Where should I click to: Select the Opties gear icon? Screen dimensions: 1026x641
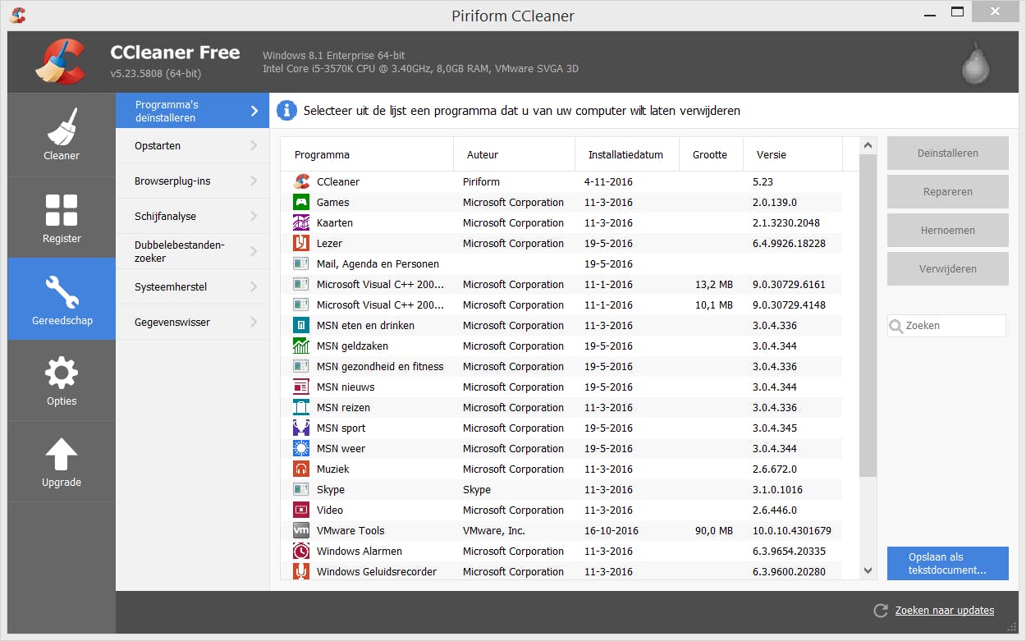pos(62,373)
